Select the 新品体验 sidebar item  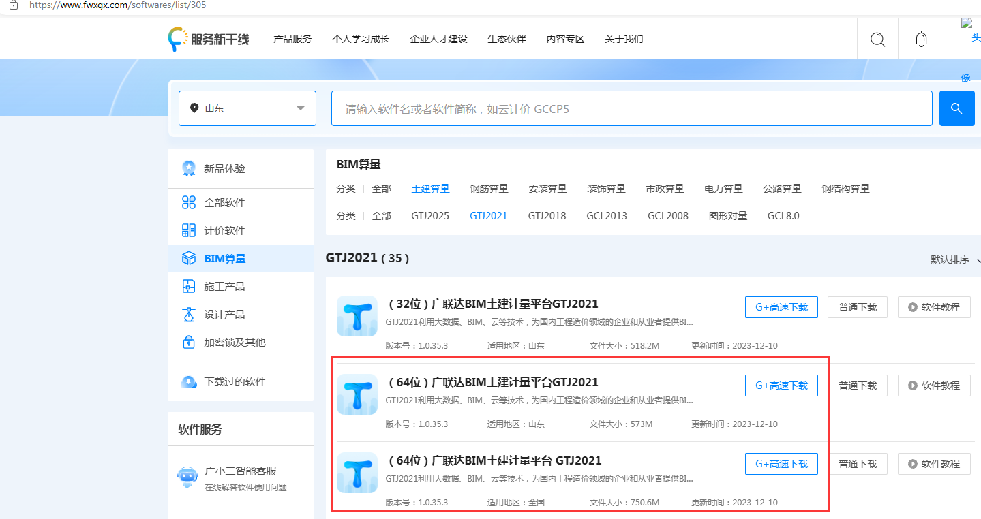[x=241, y=169]
